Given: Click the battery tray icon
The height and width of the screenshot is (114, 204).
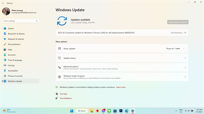Looking at the screenshot, I should click(192, 111).
